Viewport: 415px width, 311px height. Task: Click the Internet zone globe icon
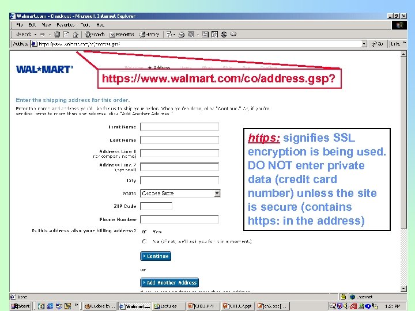pyautogui.click(x=352, y=297)
